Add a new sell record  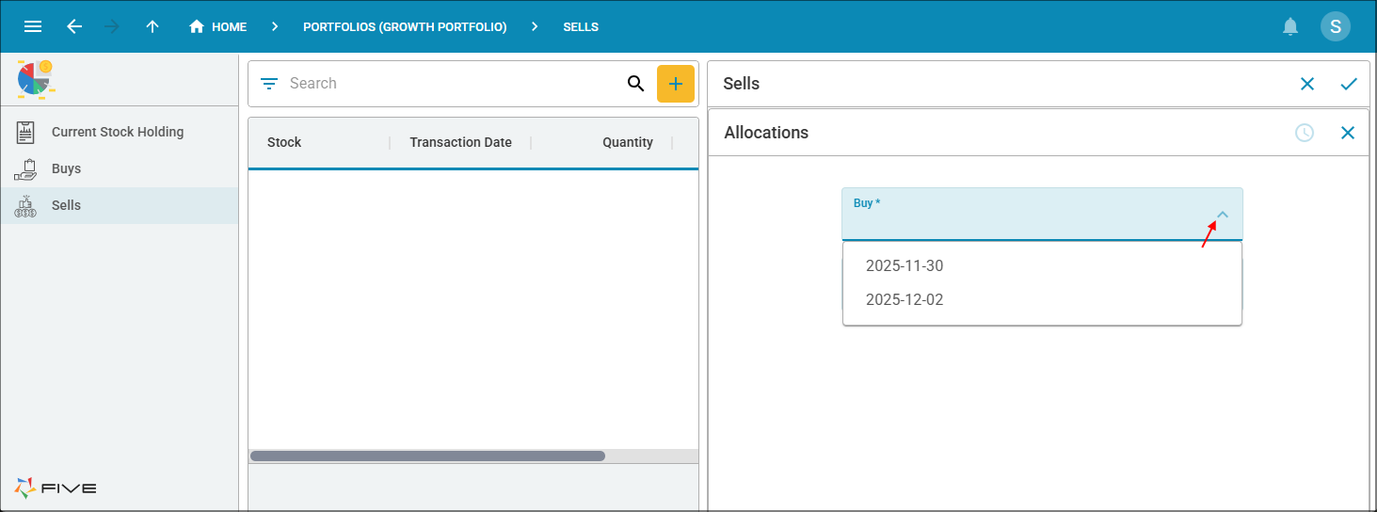(x=675, y=84)
